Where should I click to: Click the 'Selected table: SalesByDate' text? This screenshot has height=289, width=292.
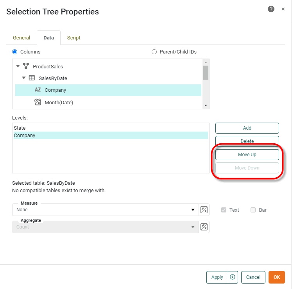pos(43,183)
